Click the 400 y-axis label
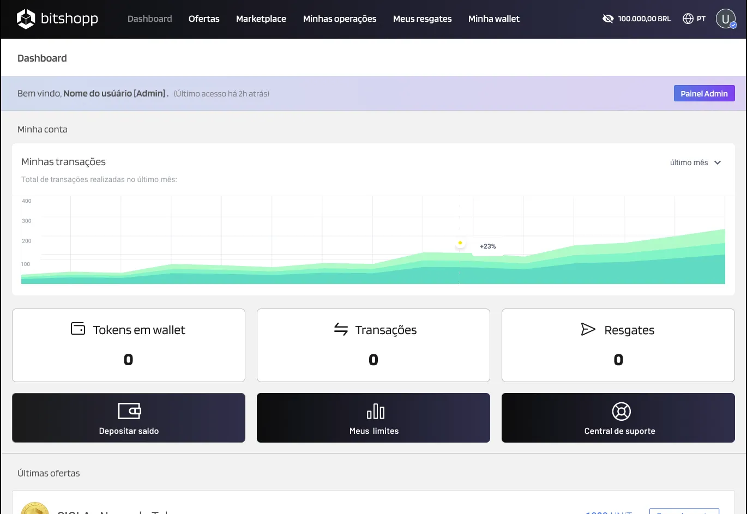The image size is (747, 514). coord(26,201)
